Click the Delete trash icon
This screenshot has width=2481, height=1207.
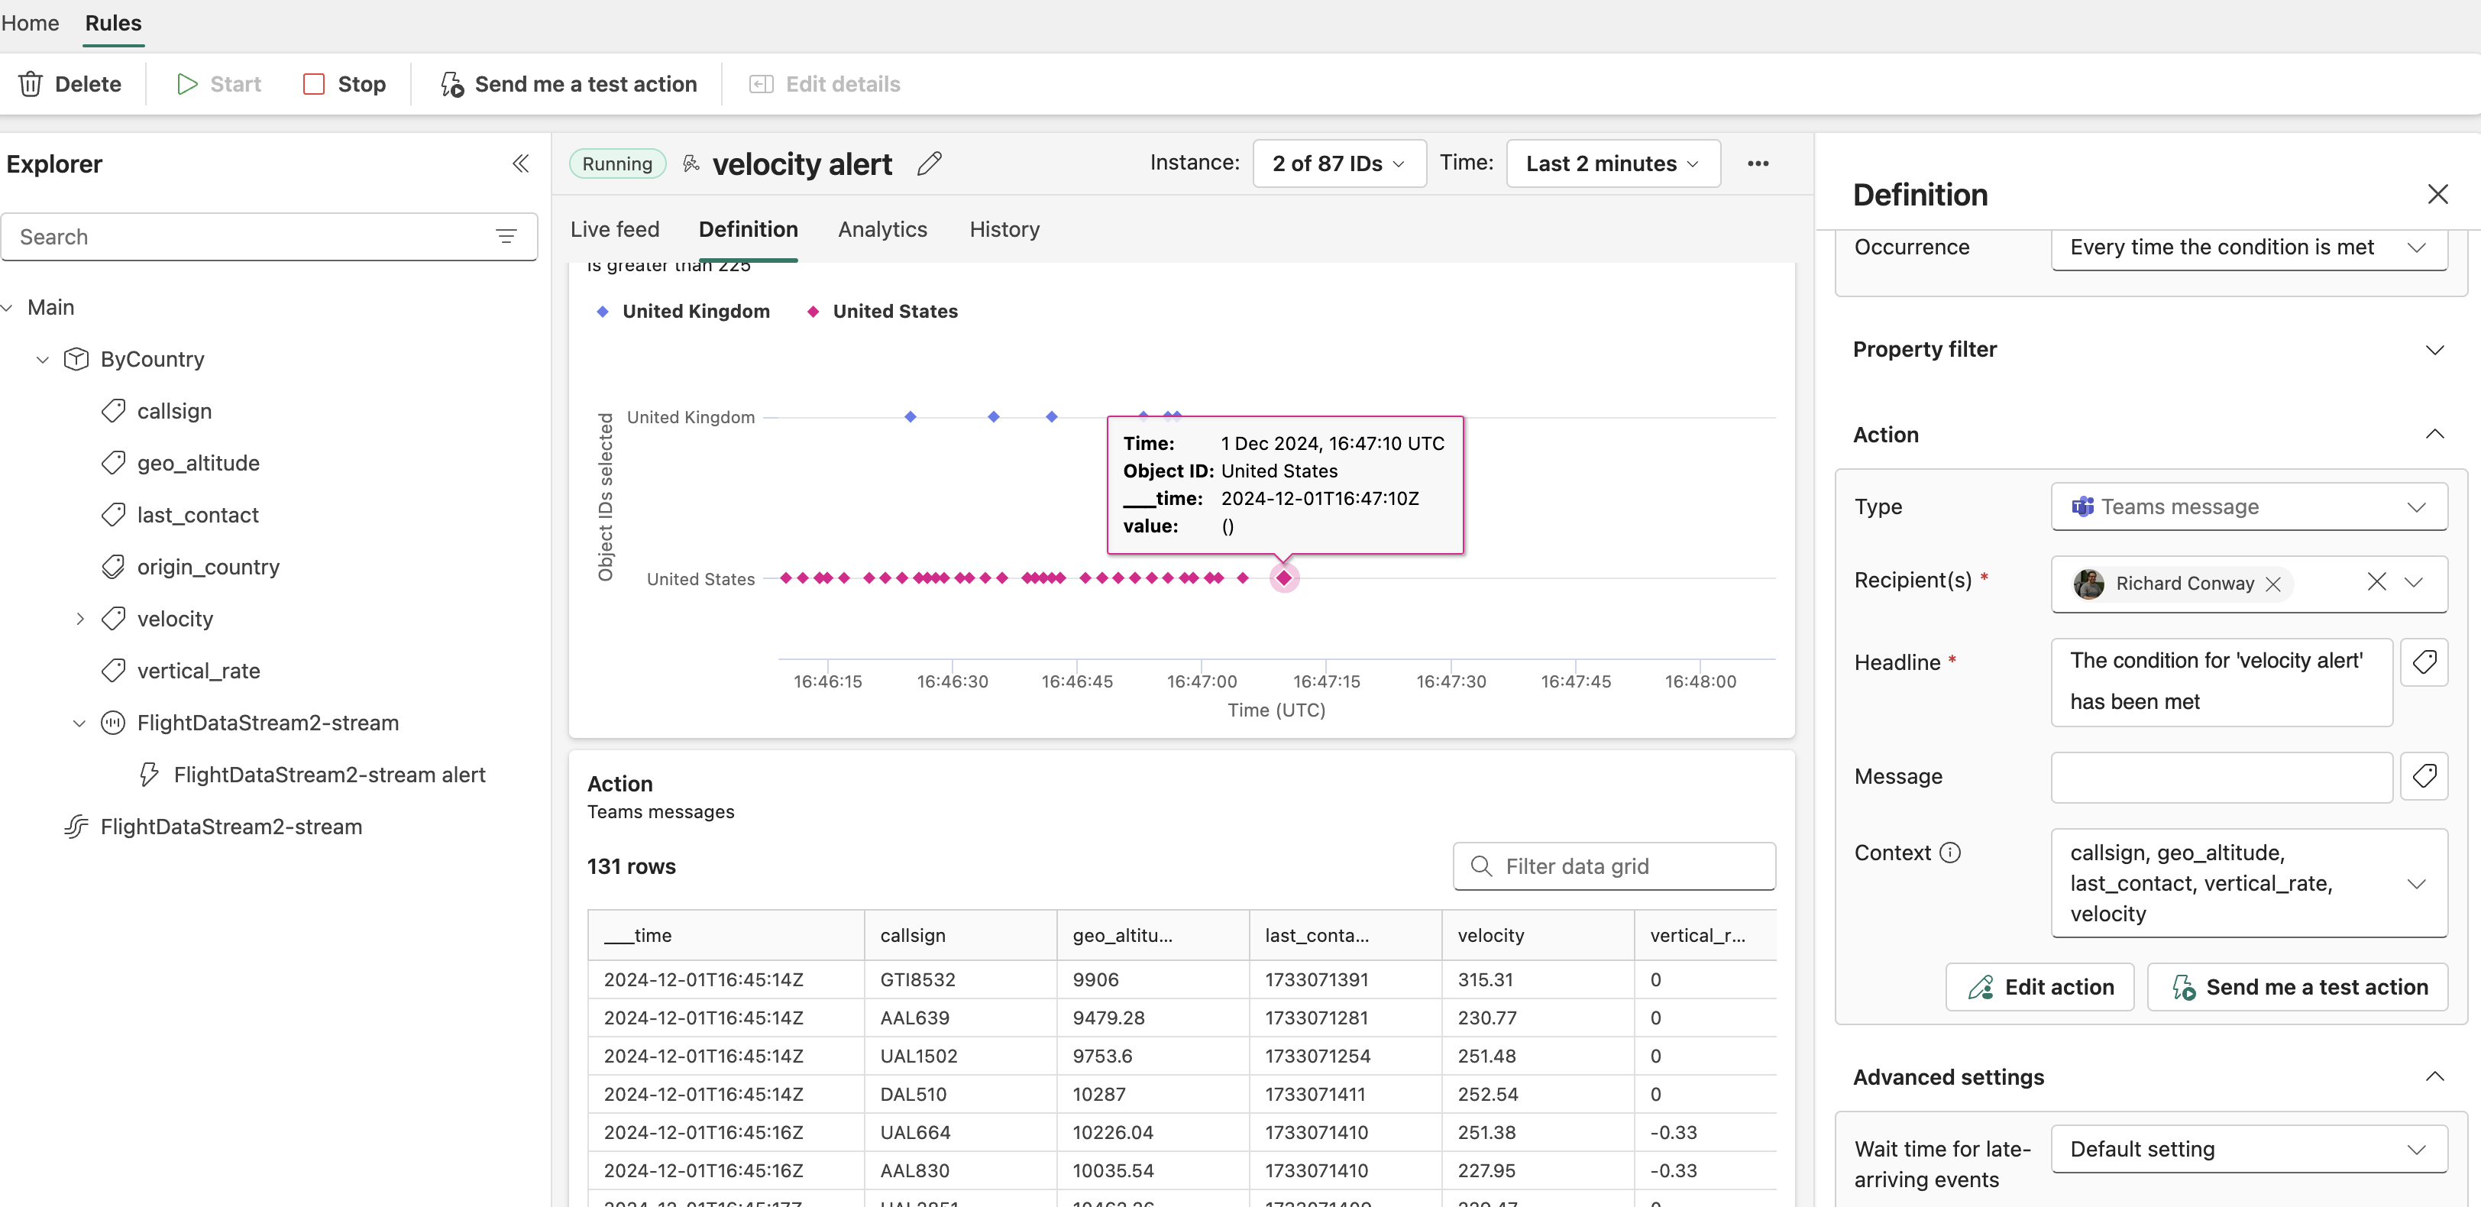[x=31, y=84]
